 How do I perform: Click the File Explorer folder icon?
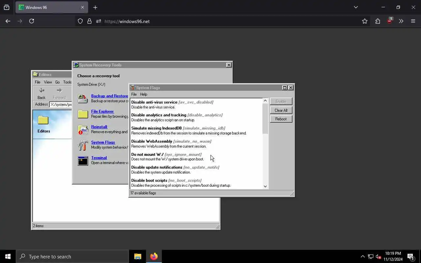[x=83, y=114]
